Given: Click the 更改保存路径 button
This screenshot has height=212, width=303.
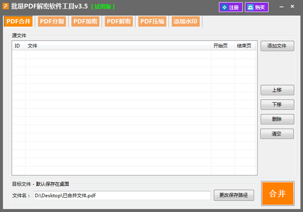Looking at the screenshot, I should (x=234, y=195).
